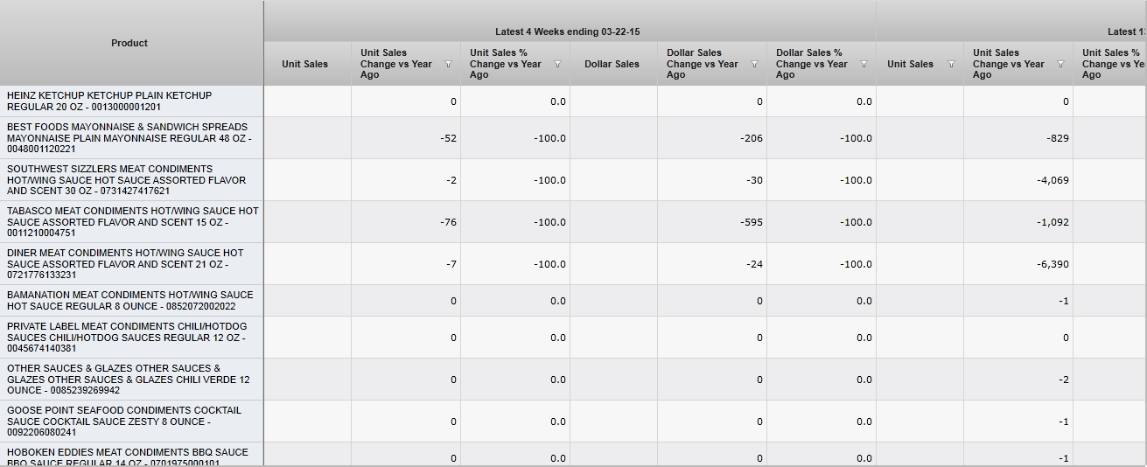Select the Bamanation hot sauce product

129,301
